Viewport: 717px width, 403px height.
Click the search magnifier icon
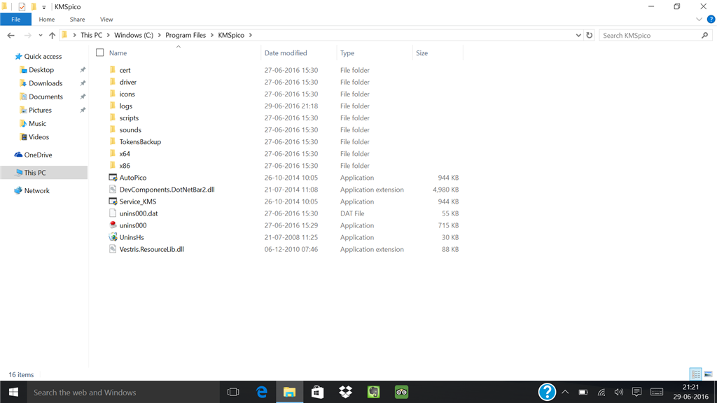coord(704,35)
